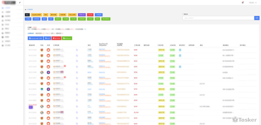Click Shopee source icon in $219 row

pos(48,118)
